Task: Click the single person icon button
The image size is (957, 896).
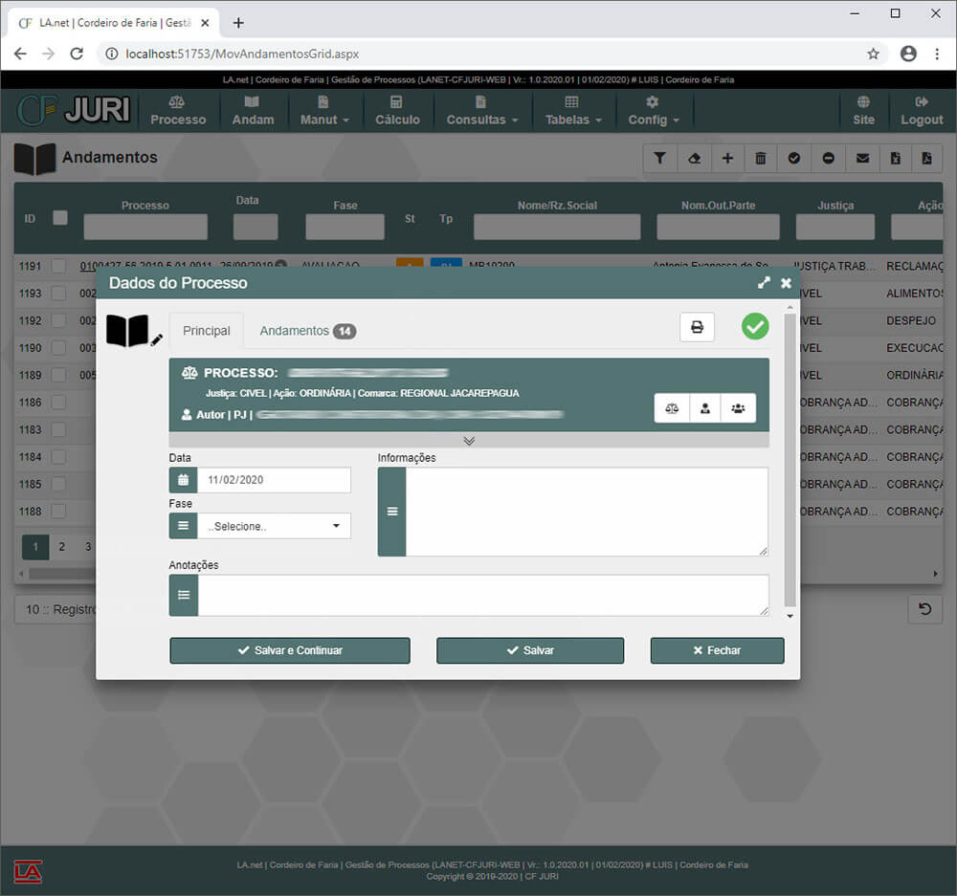Action: coord(705,408)
